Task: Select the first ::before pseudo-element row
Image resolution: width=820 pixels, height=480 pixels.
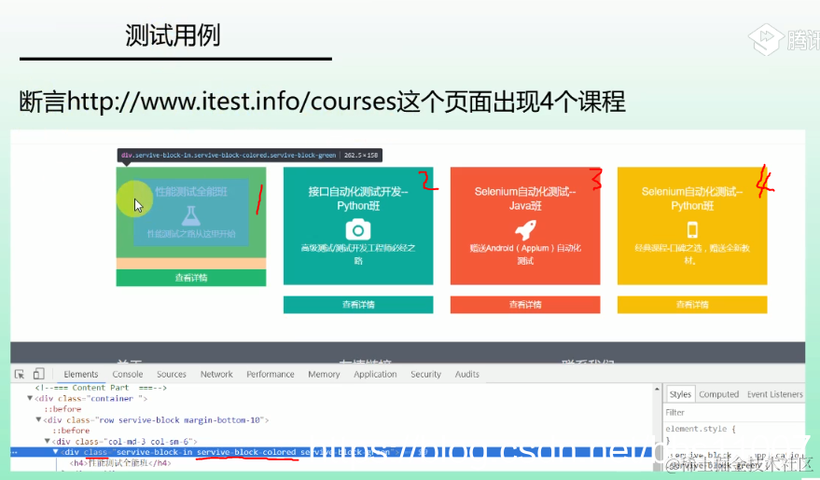Action: coord(63,409)
